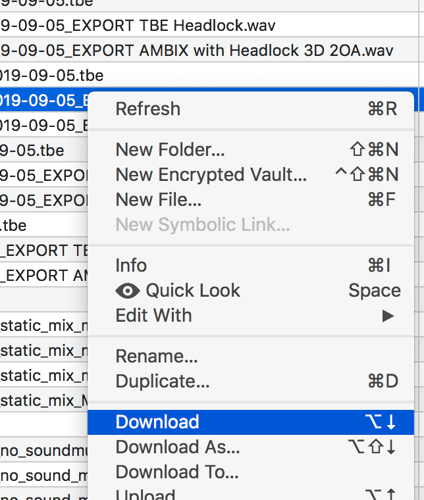The image size is (424, 500).
Task: Click Refresh in the context menu
Action: pyautogui.click(x=148, y=109)
